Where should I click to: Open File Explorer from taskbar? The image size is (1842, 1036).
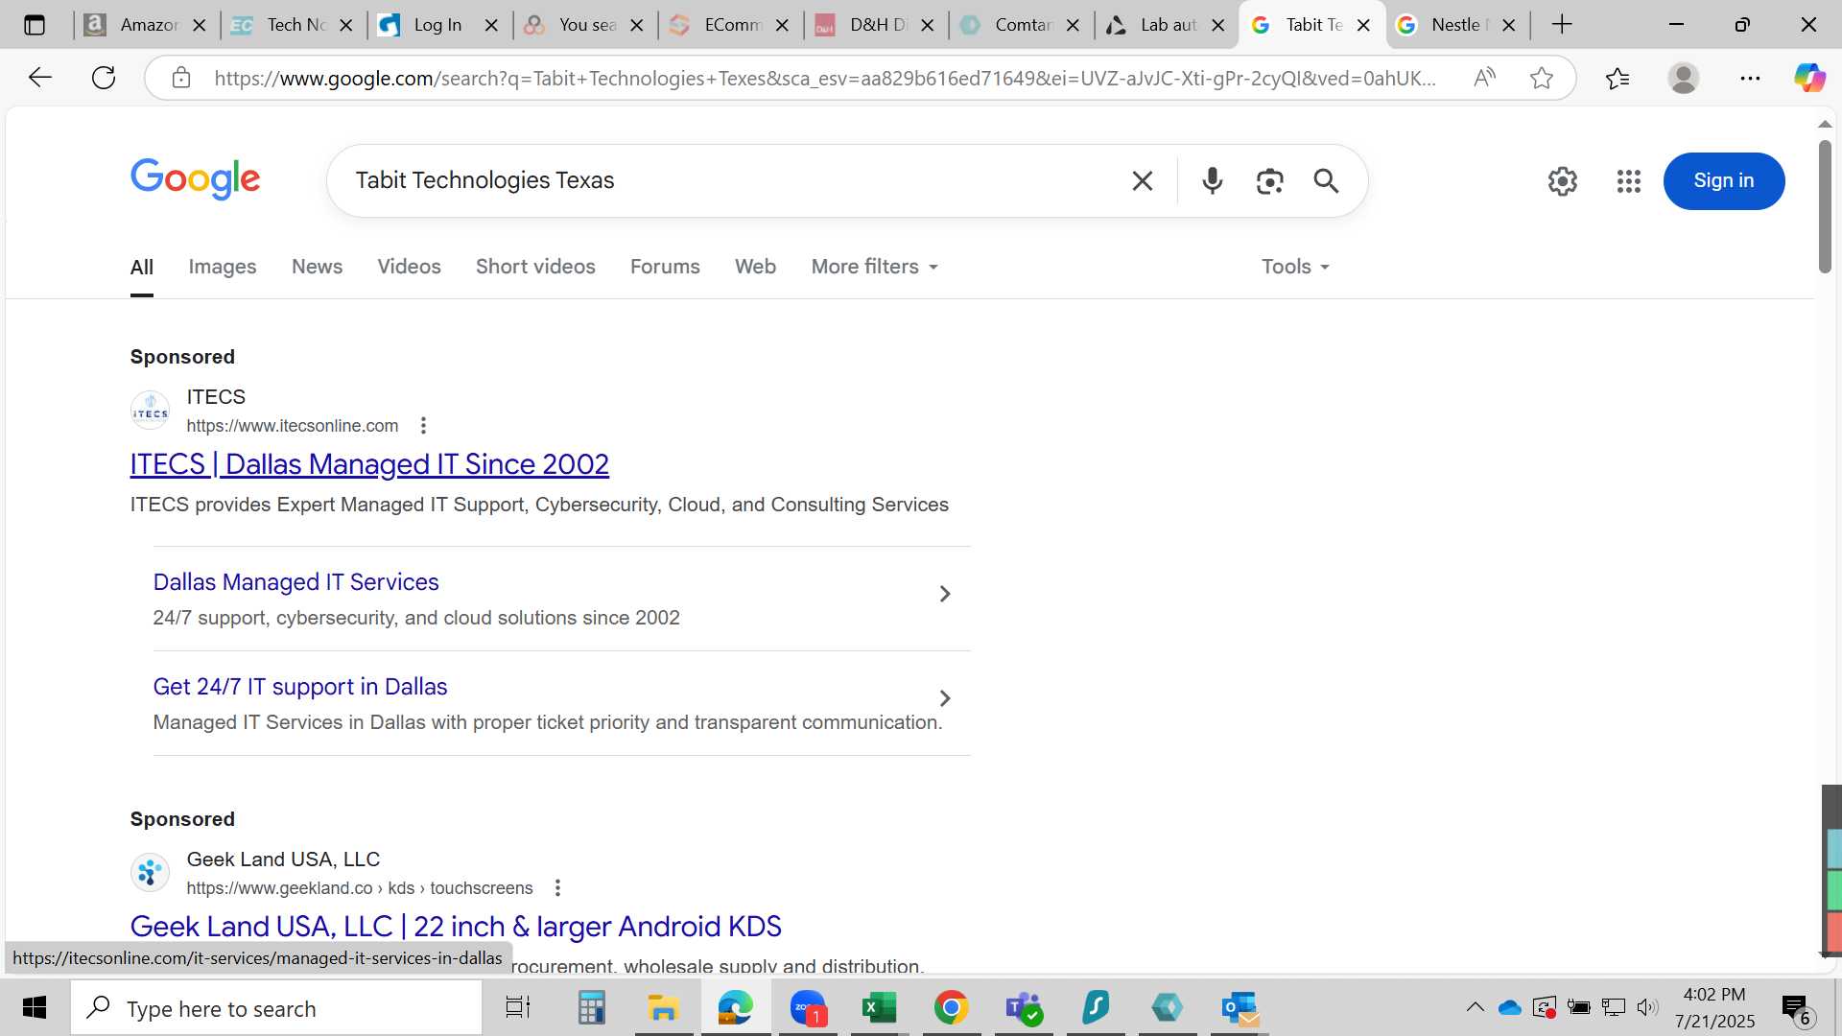click(x=662, y=1008)
